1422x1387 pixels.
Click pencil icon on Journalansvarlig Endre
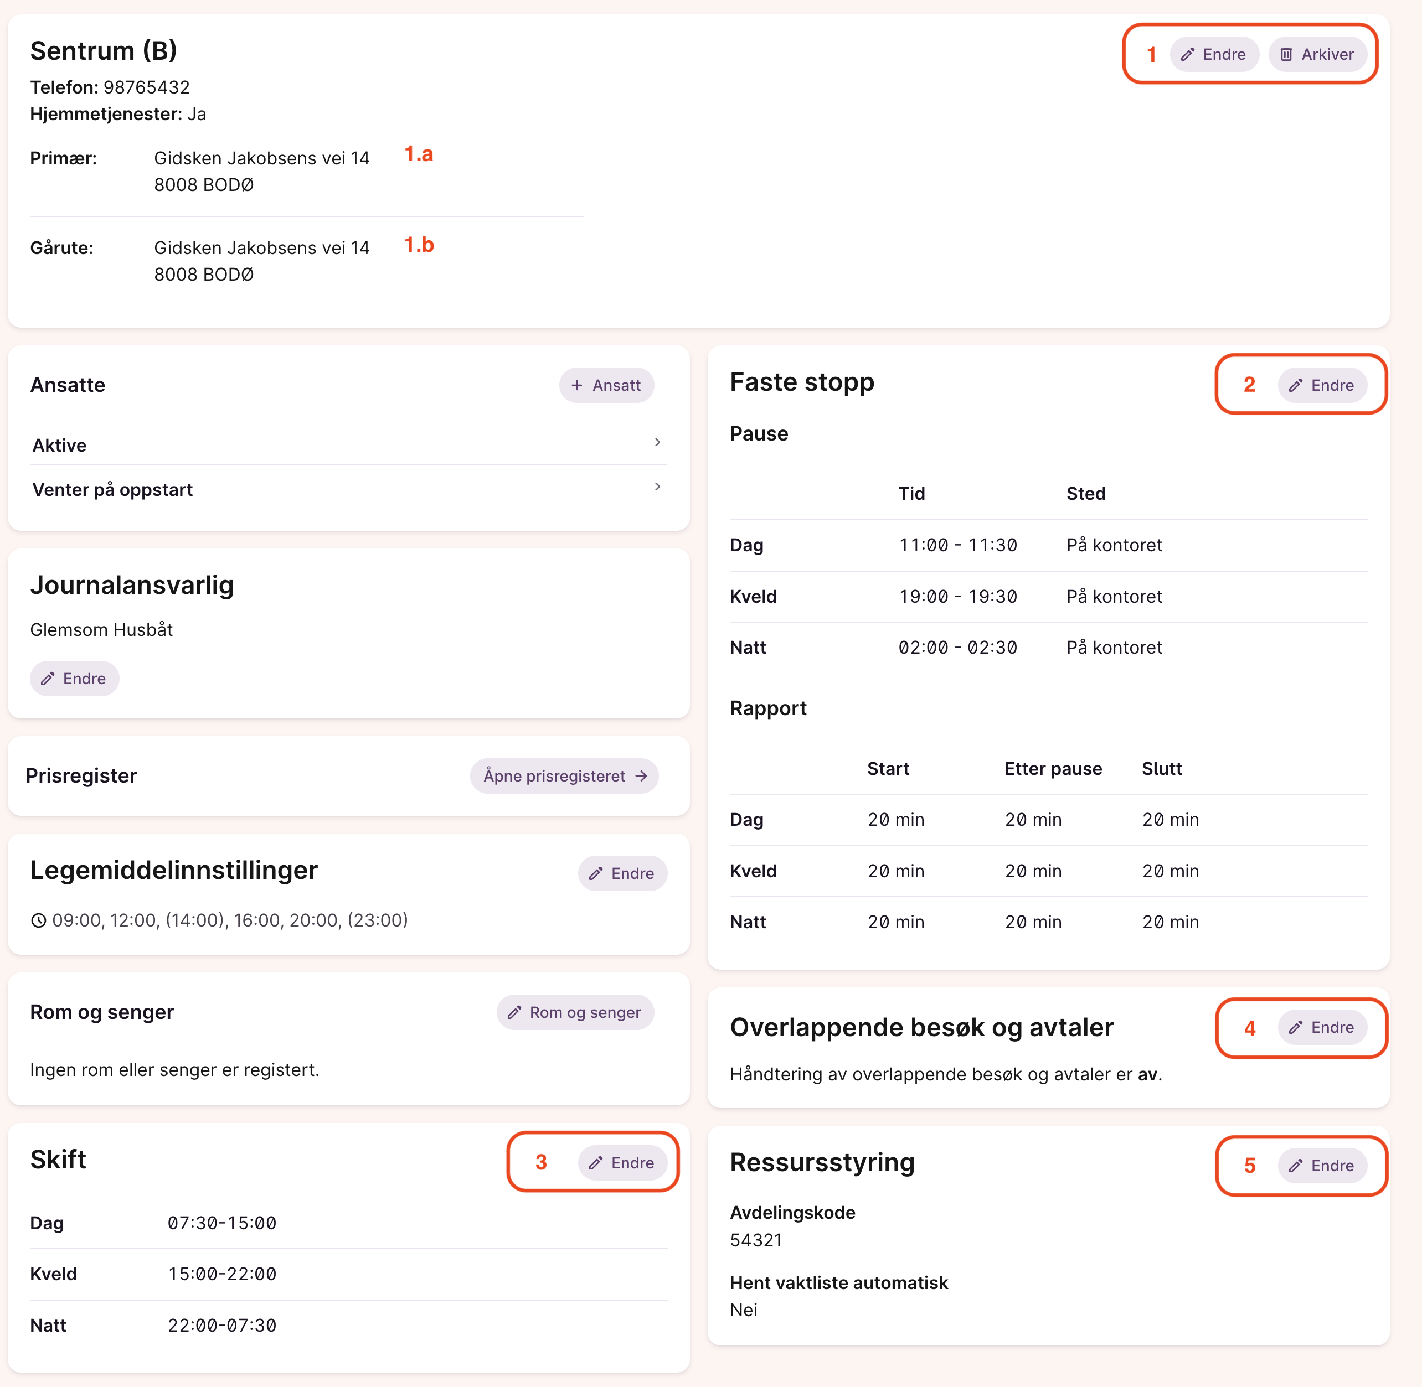(48, 679)
